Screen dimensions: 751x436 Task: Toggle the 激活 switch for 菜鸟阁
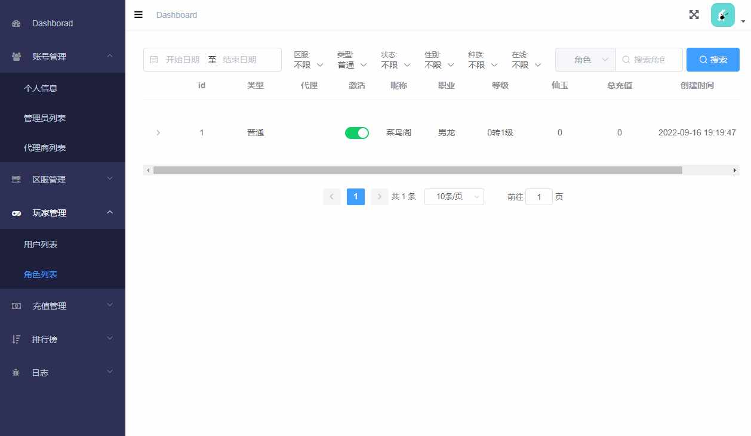[x=356, y=132]
